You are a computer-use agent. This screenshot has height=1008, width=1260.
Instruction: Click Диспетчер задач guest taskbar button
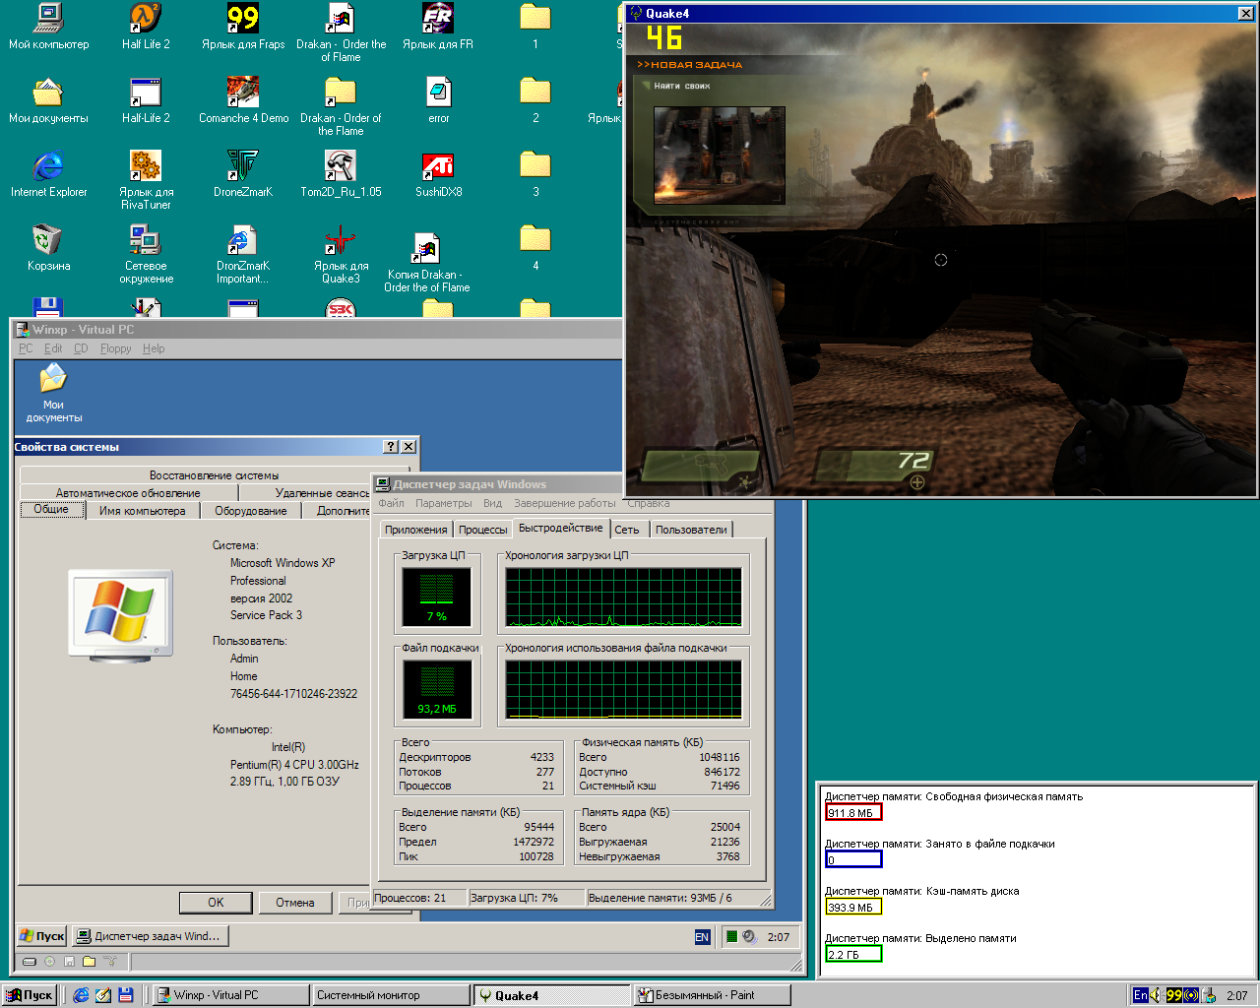point(150,936)
